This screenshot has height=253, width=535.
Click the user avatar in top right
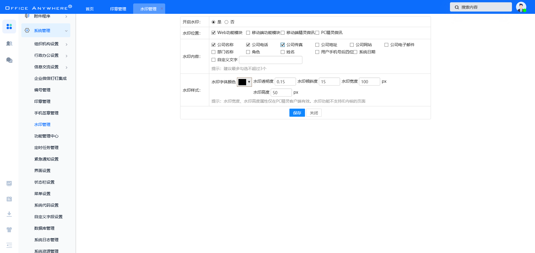(x=521, y=7)
